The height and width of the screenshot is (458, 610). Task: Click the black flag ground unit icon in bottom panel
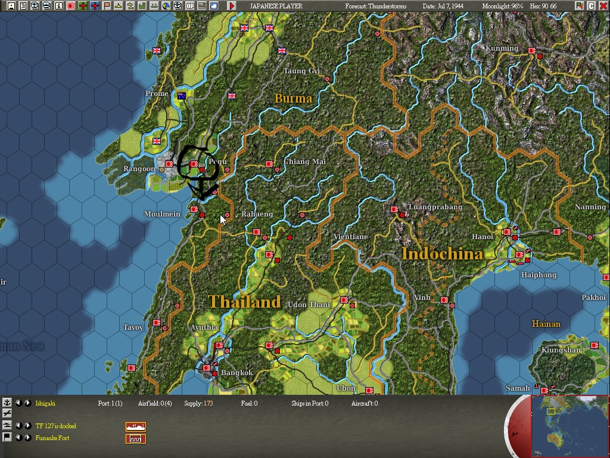click(x=7, y=437)
